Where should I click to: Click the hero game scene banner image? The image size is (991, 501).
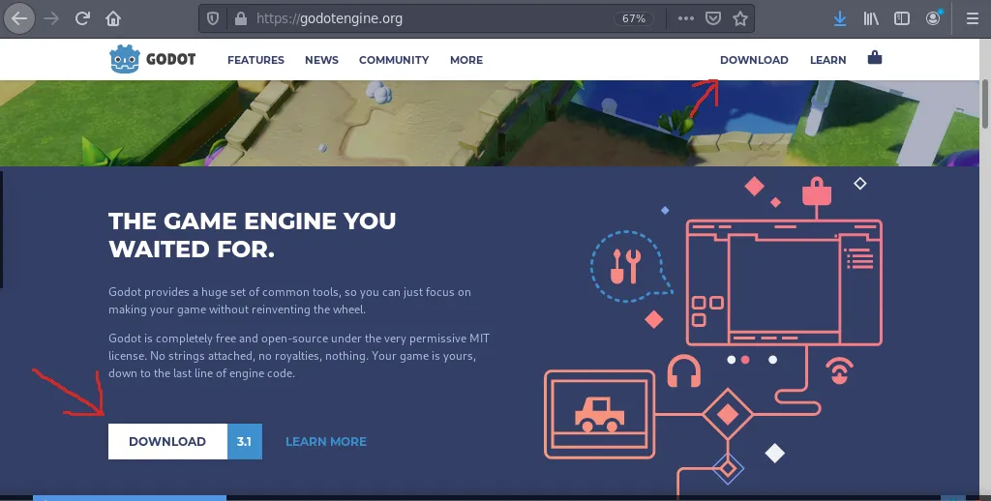click(490, 123)
